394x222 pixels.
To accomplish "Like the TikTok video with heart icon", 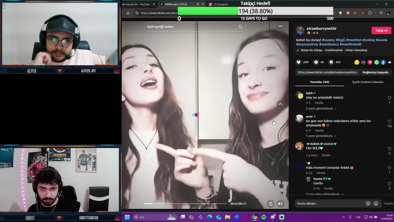I will pyautogui.click(x=299, y=62).
